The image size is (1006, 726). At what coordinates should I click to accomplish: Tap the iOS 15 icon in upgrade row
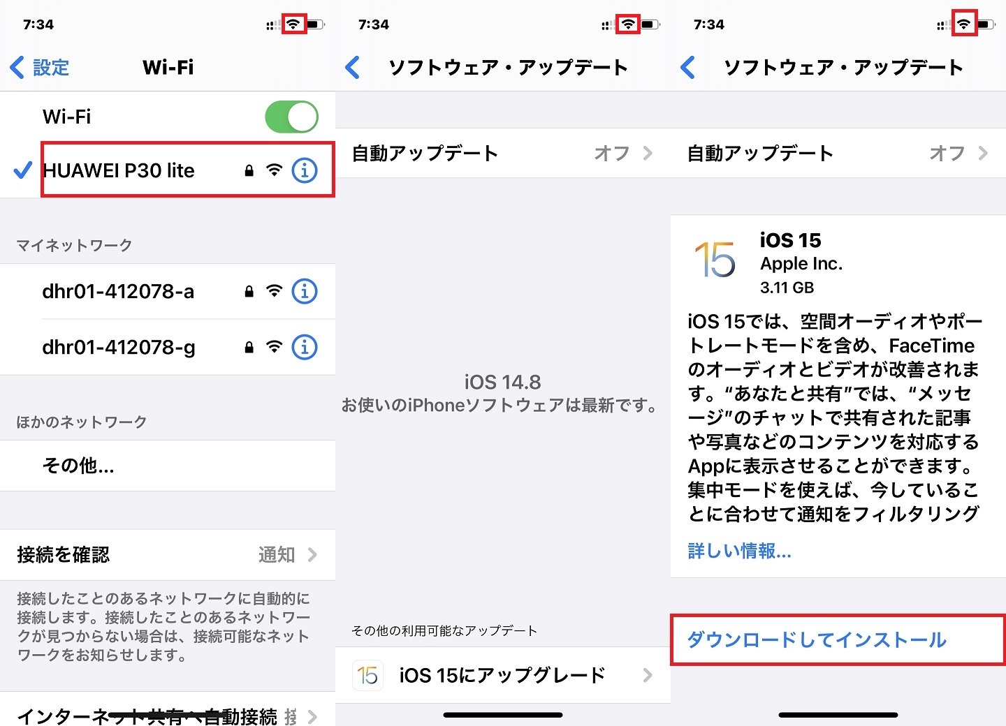click(x=367, y=675)
